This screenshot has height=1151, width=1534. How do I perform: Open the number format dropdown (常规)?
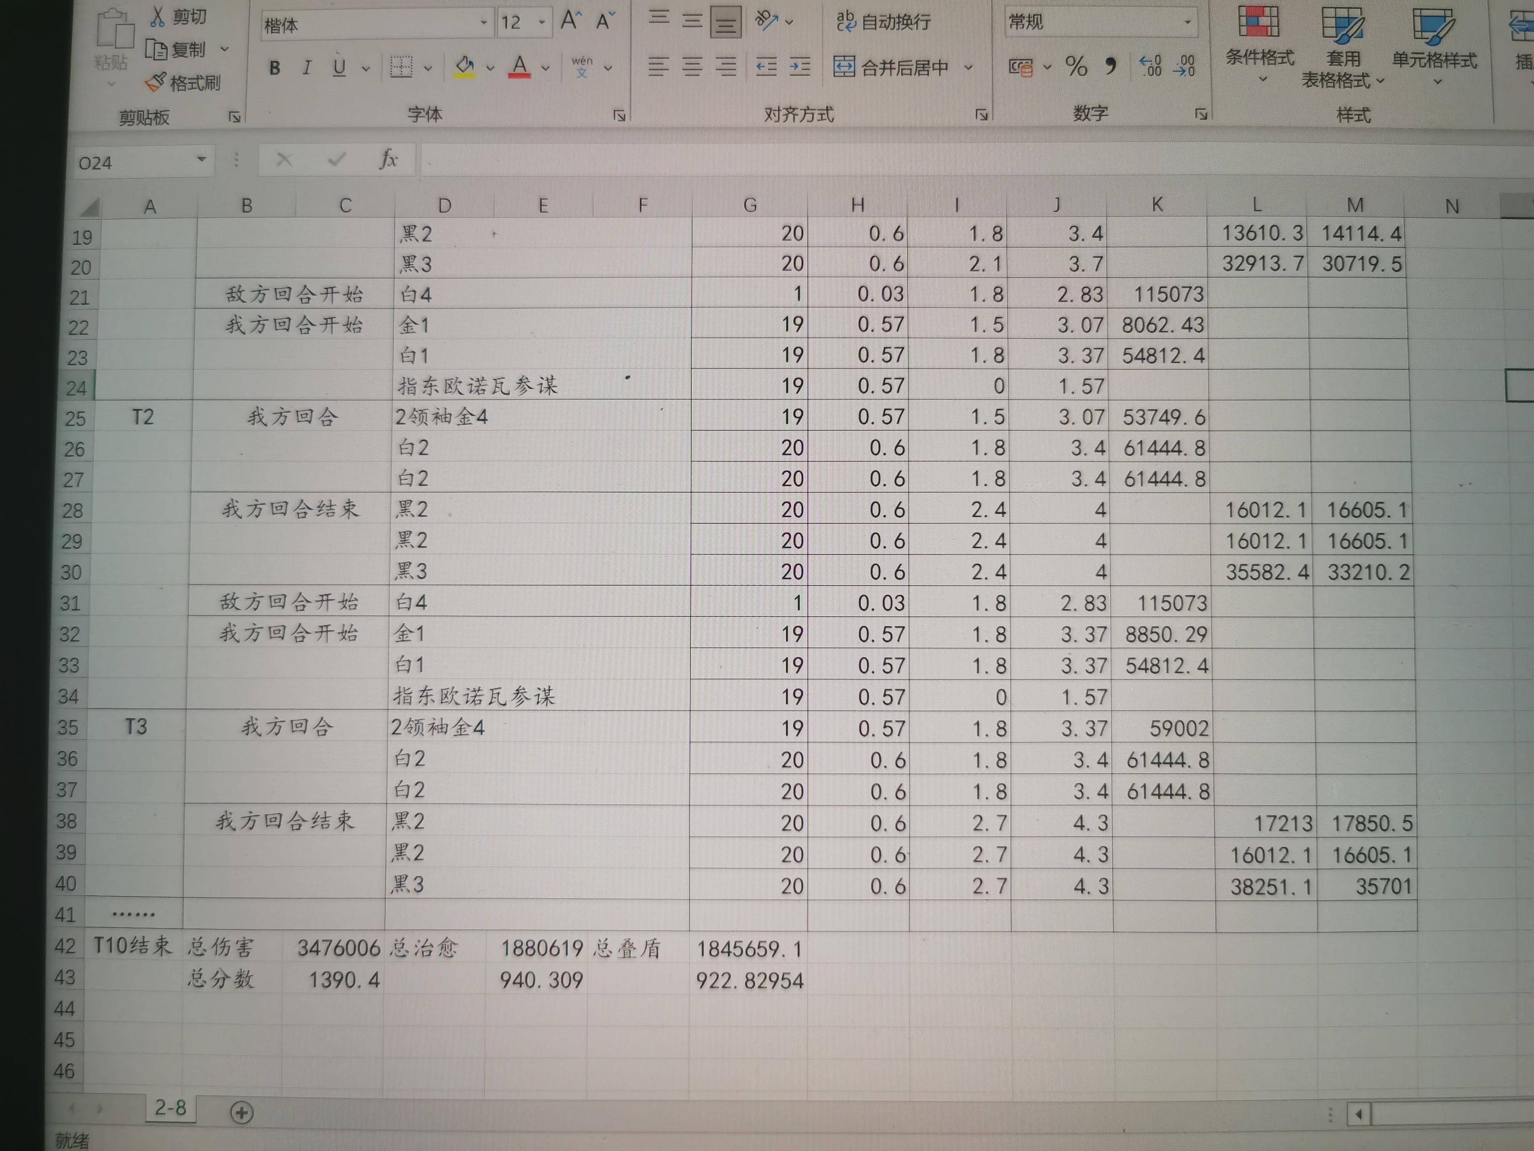point(1187,22)
